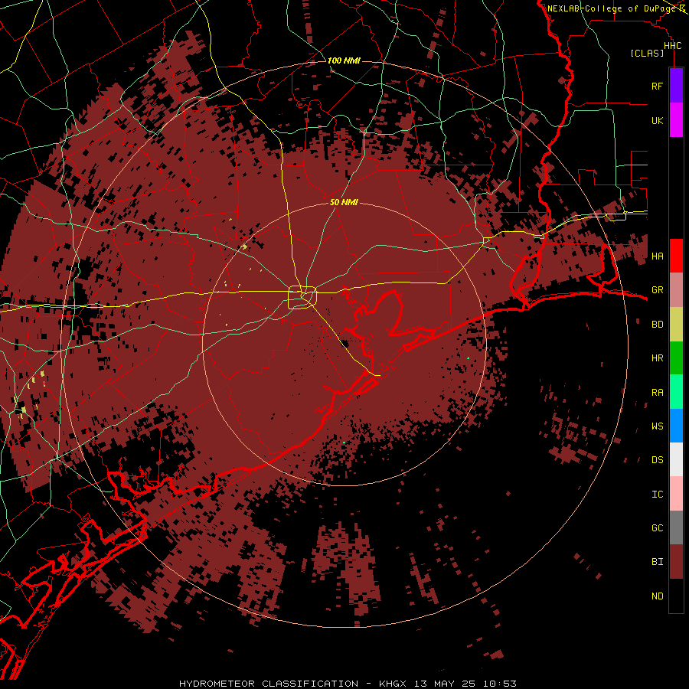689x689 pixels.
Task: Click the WS blue legend swatch
Action: point(676,426)
